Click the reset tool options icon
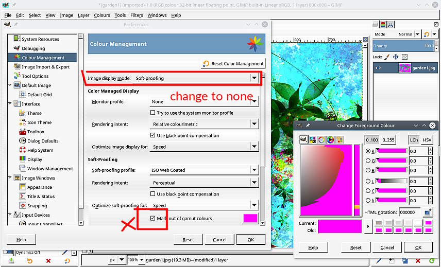Screen dimensions: 441x267 pyautogui.click(x=67, y=261)
